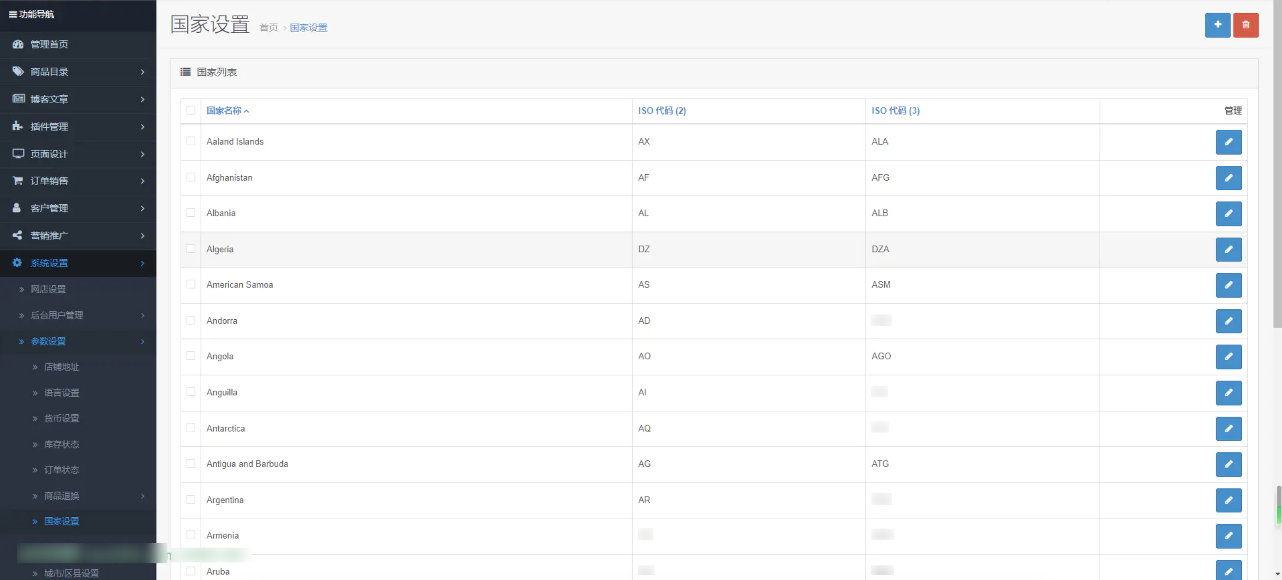Click the edit pencil for Antigua and Barbuda
This screenshot has width=1282, height=580.
click(x=1228, y=464)
